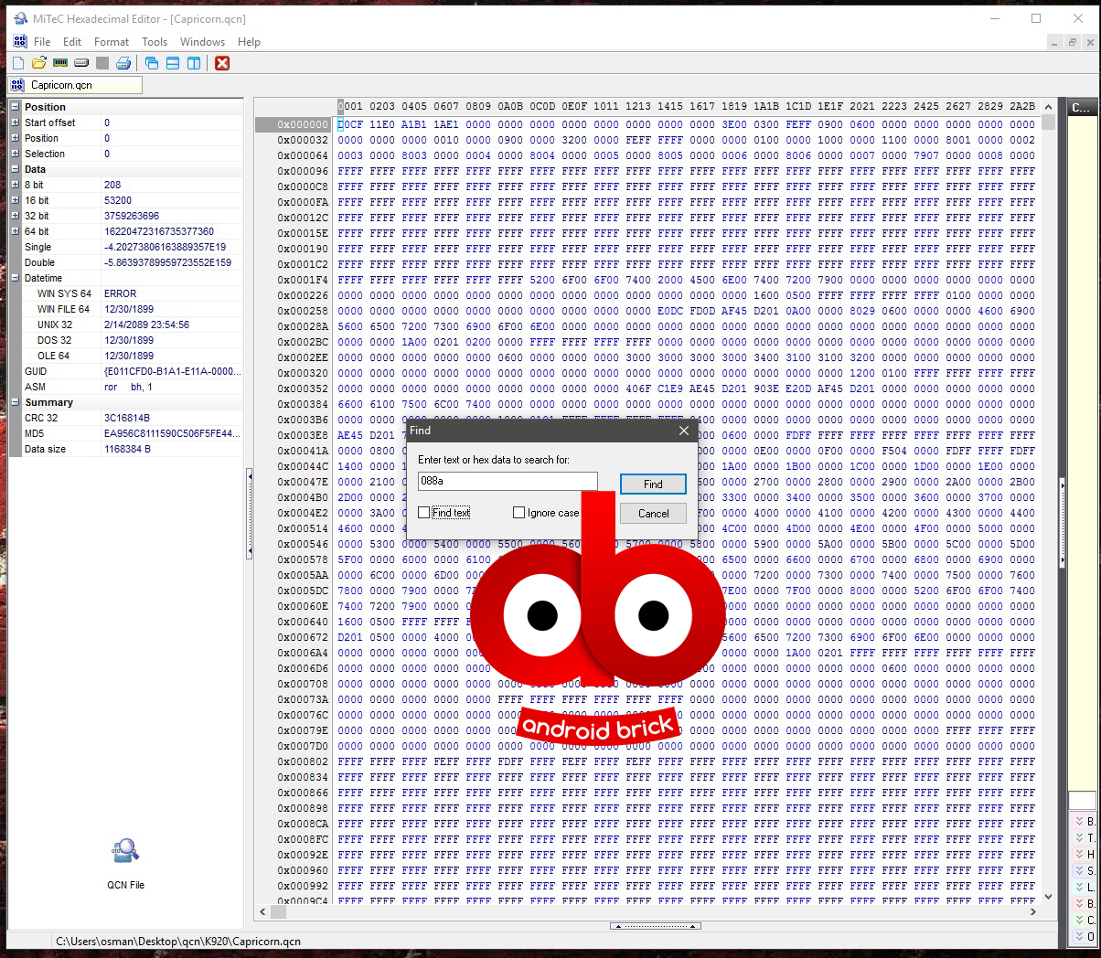Enable the Find text checkbox
The height and width of the screenshot is (958, 1101).
424,513
